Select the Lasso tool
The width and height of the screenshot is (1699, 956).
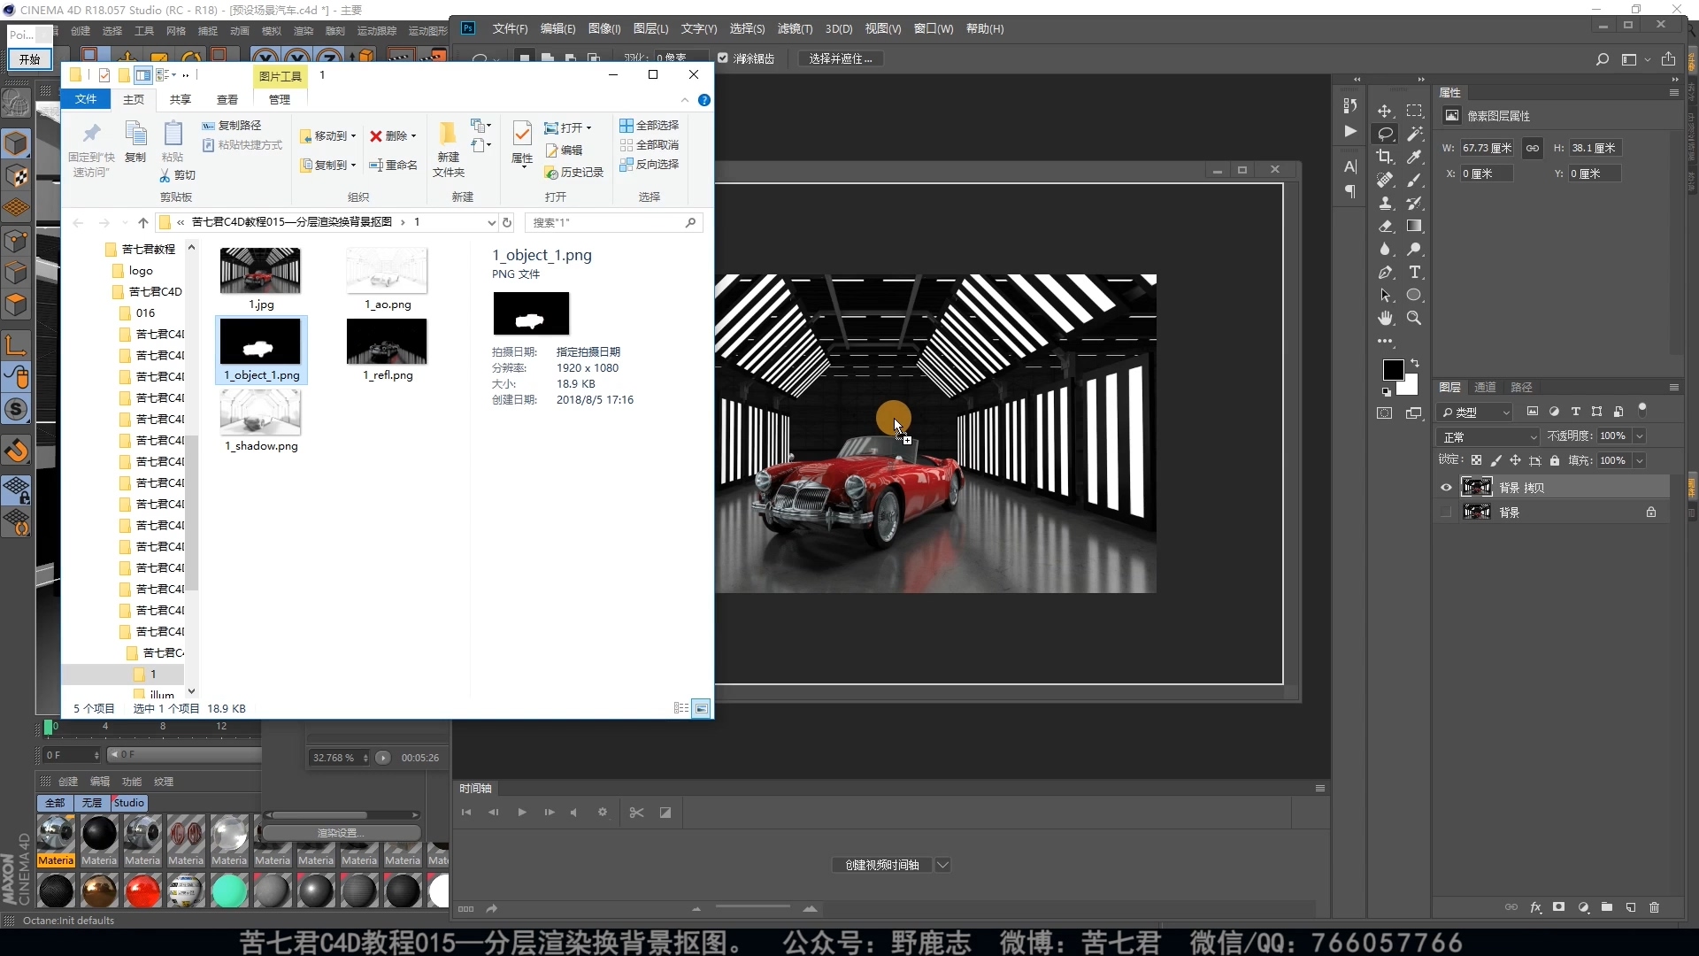(1385, 134)
